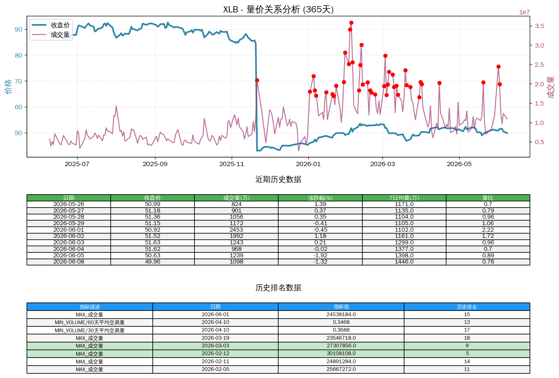Screen dimensions: 559x378
Task: Select the closing price cell 51.63
Action: [x=152, y=243]
